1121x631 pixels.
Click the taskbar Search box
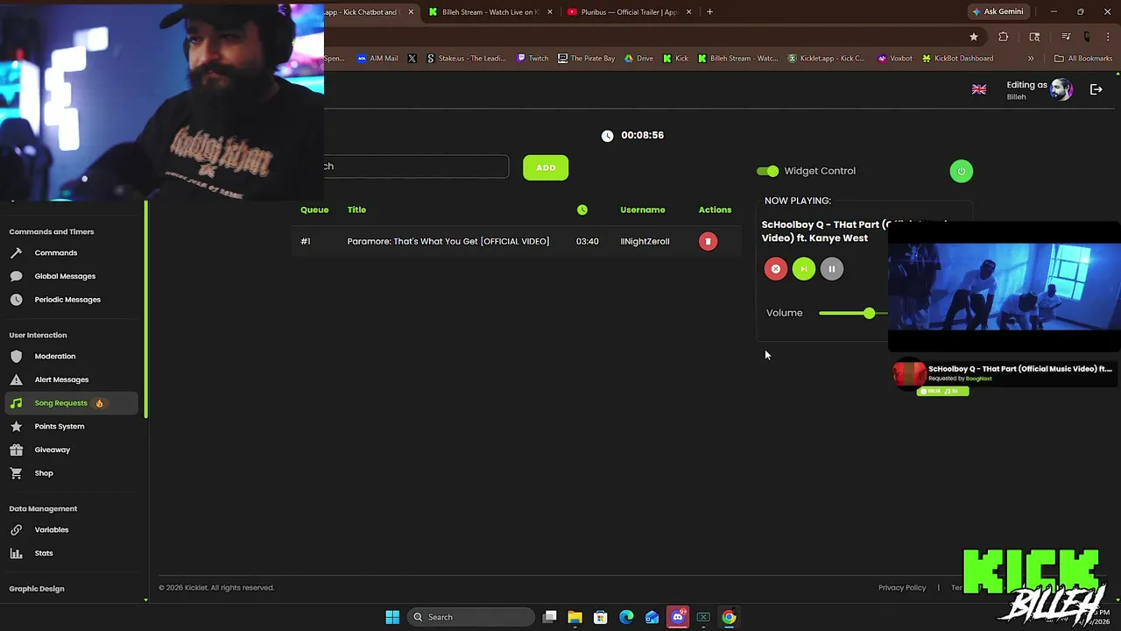pos(472,617)
